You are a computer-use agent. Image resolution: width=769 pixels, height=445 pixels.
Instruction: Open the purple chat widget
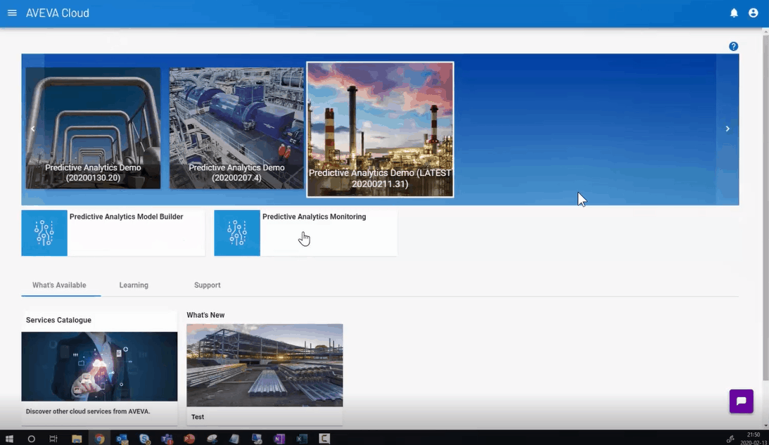click(x=741, y=401)
